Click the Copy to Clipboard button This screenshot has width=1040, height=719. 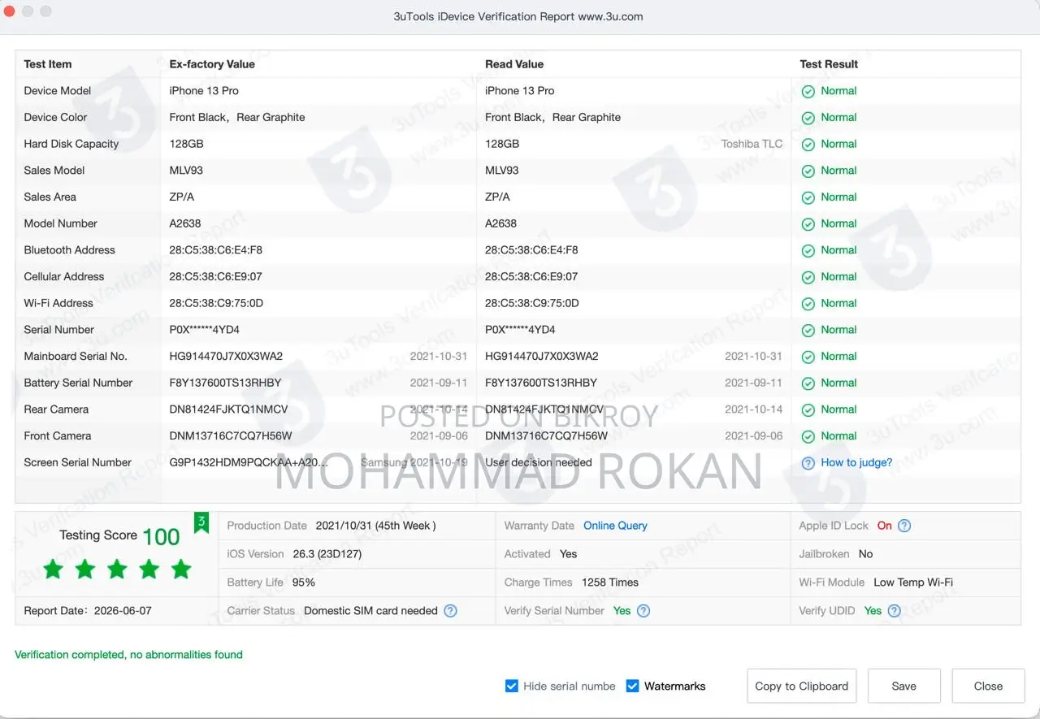coord(801,686)
